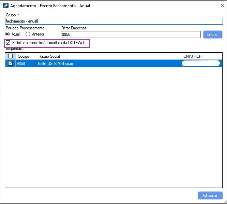Click the CNPJ cell of company 9850
227x204 pixels.
coord(201,64)
